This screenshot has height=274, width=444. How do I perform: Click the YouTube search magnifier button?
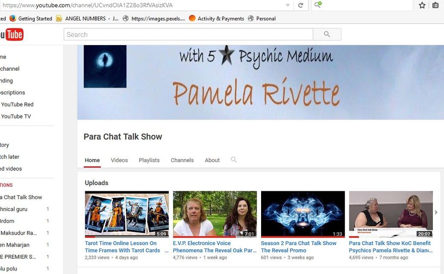[x=327, y=35]
